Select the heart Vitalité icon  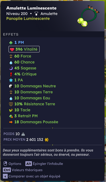[x=12, y=50]
